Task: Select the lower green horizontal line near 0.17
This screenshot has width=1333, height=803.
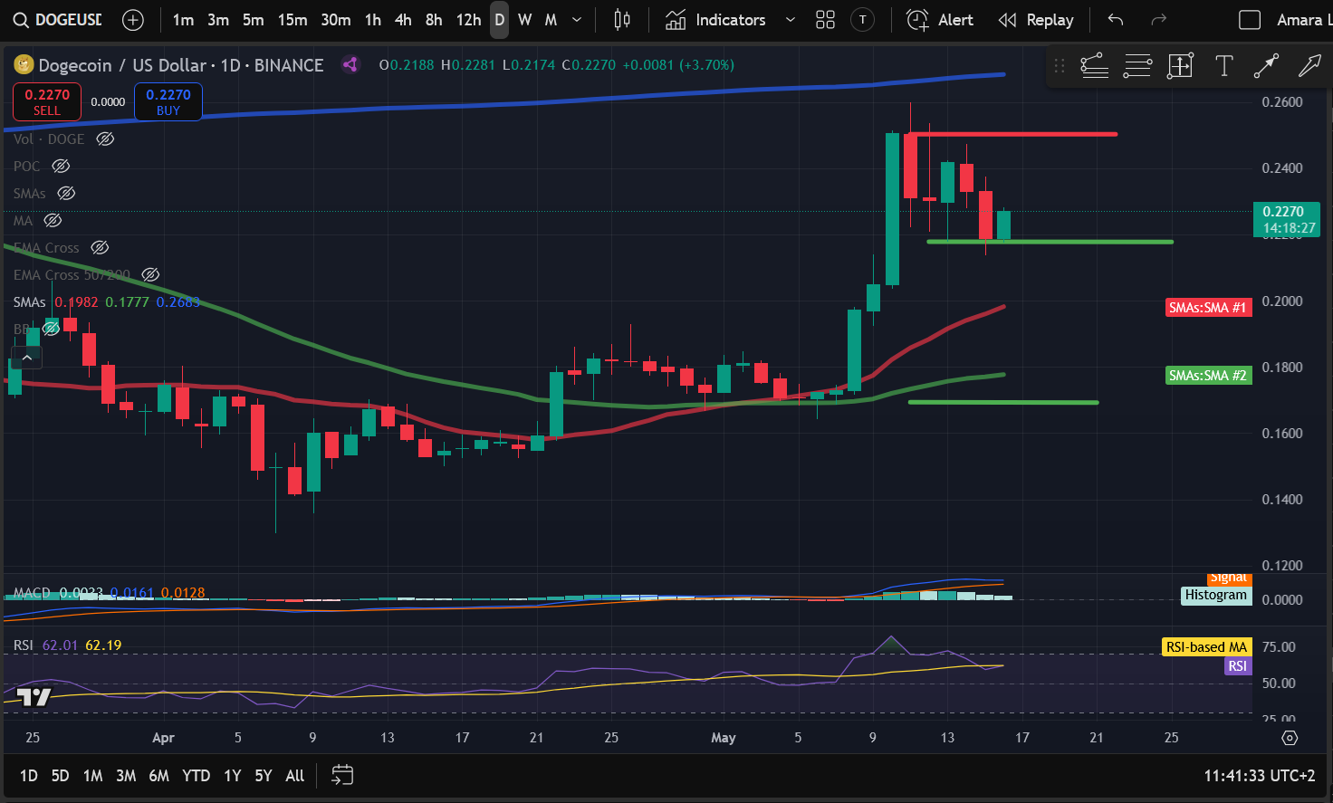Action: [1003, 402]
